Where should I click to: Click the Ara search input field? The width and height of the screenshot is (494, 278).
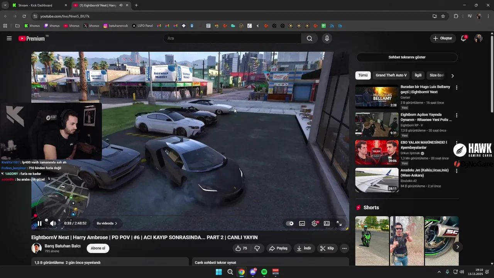pyautogui.click(x=233, y=38)
